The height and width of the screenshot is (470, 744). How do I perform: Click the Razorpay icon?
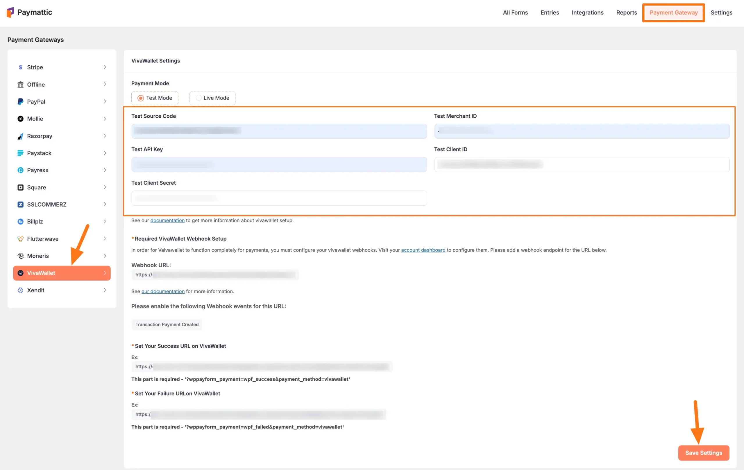pos(20,136)
